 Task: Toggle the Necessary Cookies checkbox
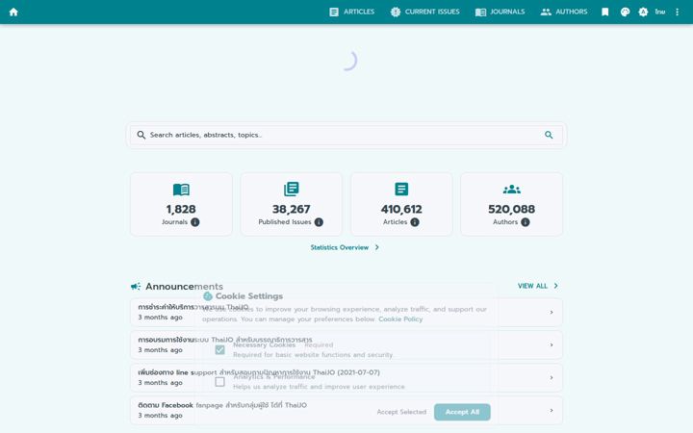pos(219,350)
